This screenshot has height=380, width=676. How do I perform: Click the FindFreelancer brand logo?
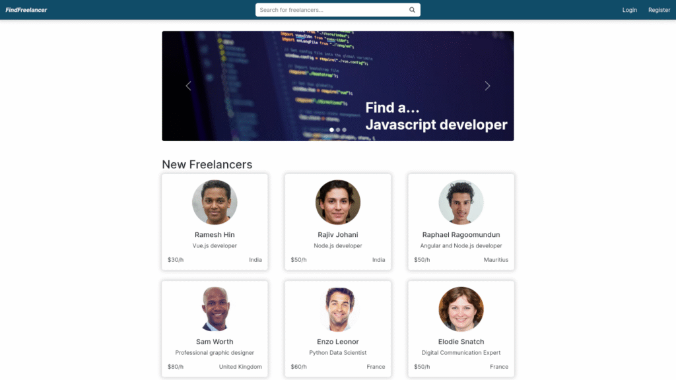click(x=26, y=10)
